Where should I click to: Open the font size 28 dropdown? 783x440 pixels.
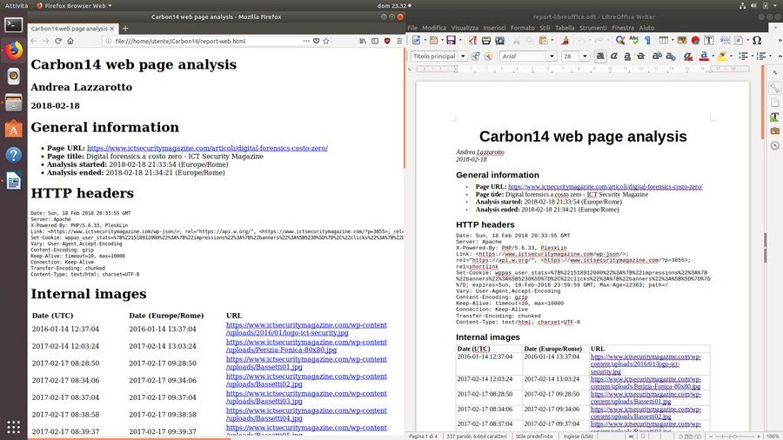tap(585, 57)
